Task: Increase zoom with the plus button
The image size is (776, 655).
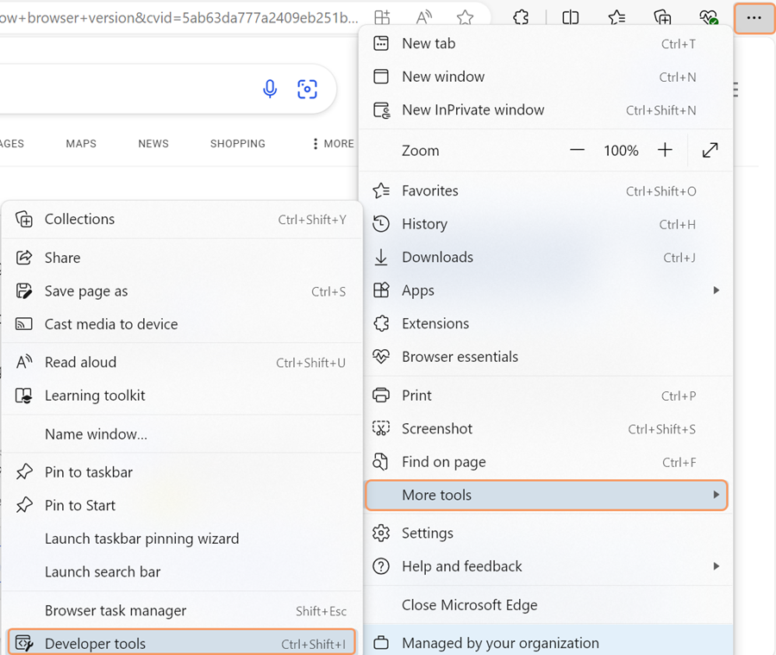Action: click(665, 151)
